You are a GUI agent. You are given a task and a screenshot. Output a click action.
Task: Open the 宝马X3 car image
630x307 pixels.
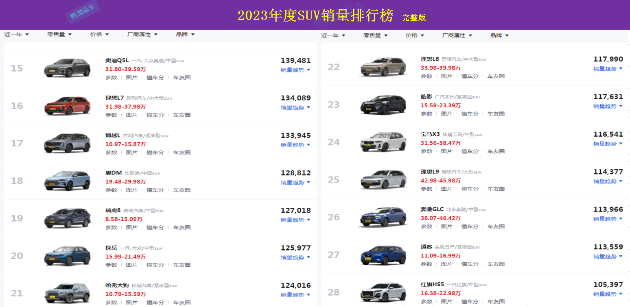[x=383, y=142]
